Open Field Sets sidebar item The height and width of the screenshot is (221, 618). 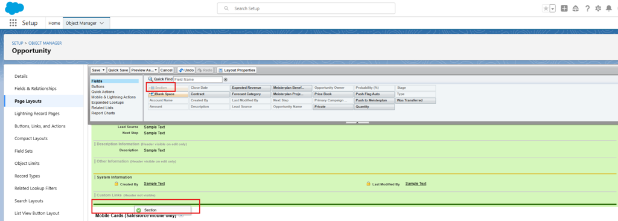(24, 151)
